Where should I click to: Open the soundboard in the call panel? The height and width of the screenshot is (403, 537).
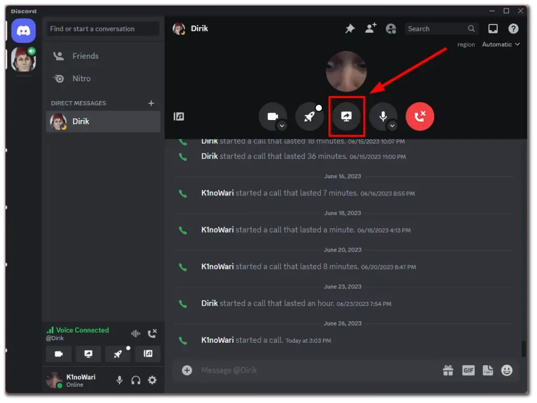[179, 117]
